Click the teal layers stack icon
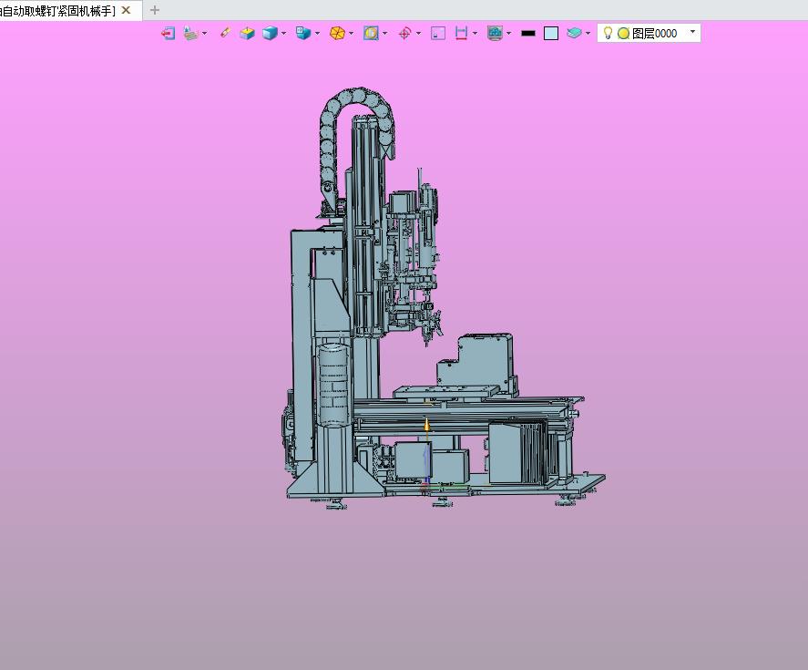 pyautogui.click(x=574, y=34)
